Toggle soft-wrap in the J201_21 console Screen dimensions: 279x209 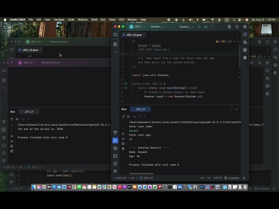(12, 136)
